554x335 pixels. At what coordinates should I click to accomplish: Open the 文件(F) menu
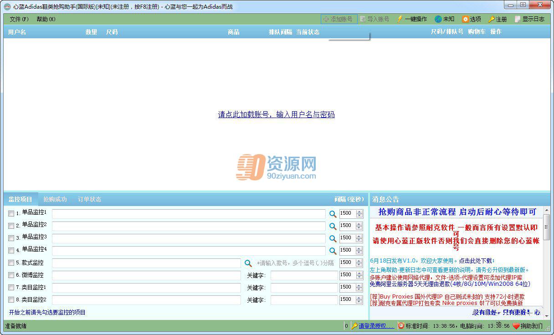tap(19, 19)
